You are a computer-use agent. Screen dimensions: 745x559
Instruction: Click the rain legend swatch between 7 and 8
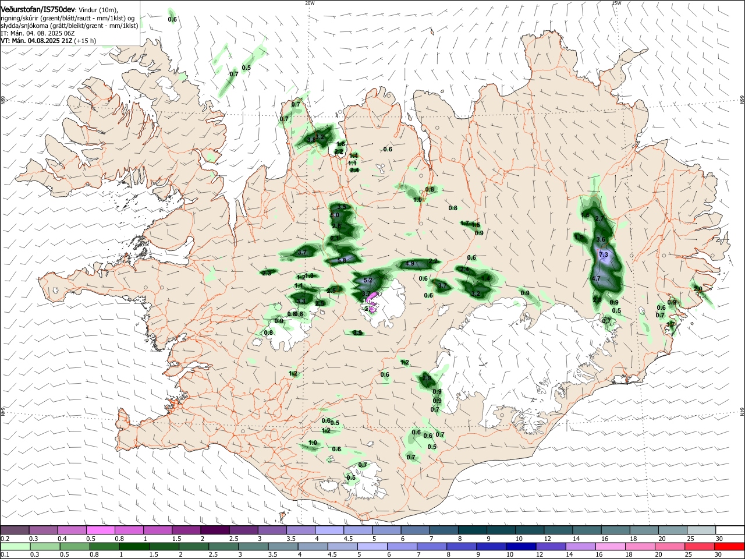(432, 546)
